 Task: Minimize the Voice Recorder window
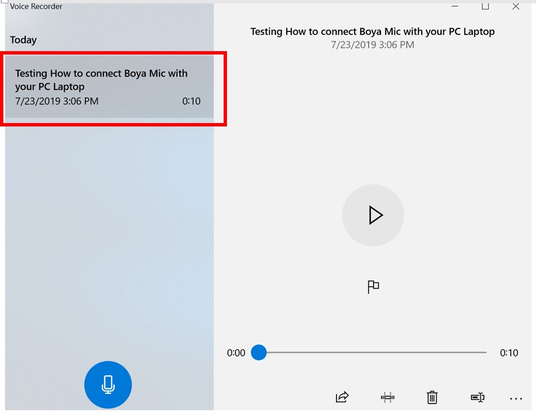click(x=455, y=6)
